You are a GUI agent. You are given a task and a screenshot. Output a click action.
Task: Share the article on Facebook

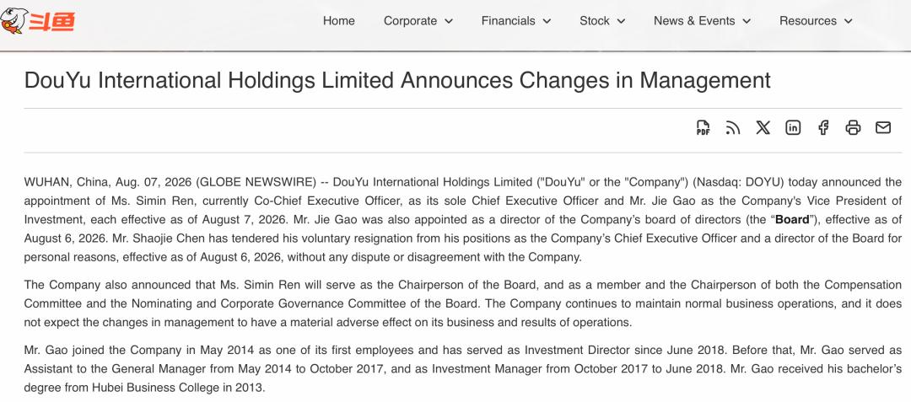[x=823, y=127]
